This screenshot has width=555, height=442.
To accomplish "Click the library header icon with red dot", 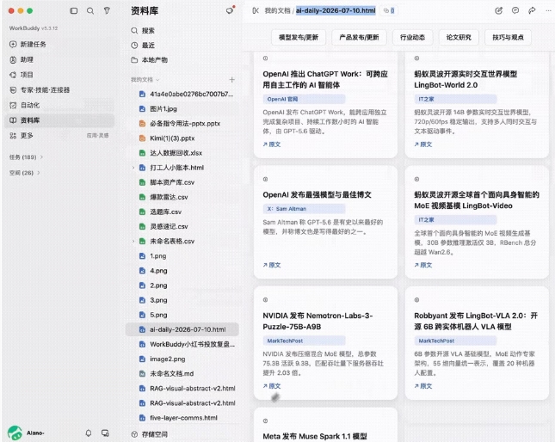I will pyautogui.click(x=230, y=10).
